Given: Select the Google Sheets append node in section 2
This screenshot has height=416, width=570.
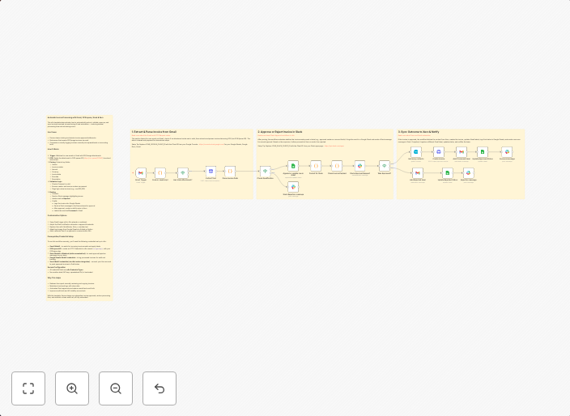Looking at the screenshot, I should click(x=293, y=166).
